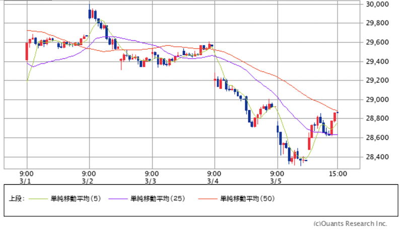Click the Quants Research Inc. copyright text
This screenshot has width=403, height=235.
pos(350,224)
